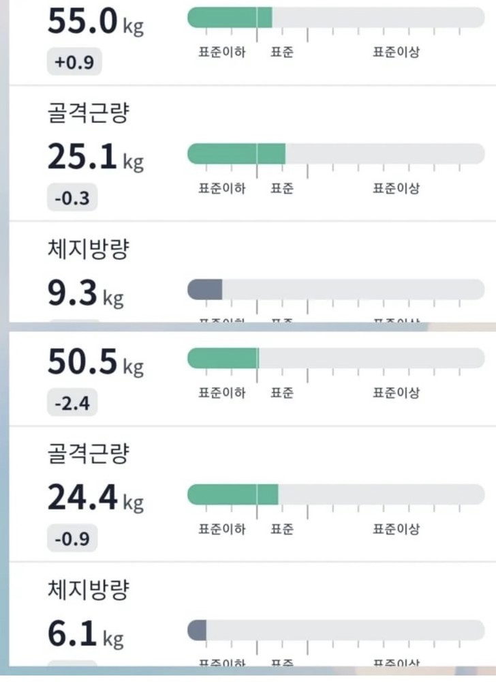This screenshot has height=682, width=496.
Task: Click the gray-blue bar beside 9.3 kg
Action: pyautogui.click(x=205, y=289)
